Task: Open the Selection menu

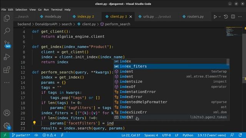Action: 21,10
